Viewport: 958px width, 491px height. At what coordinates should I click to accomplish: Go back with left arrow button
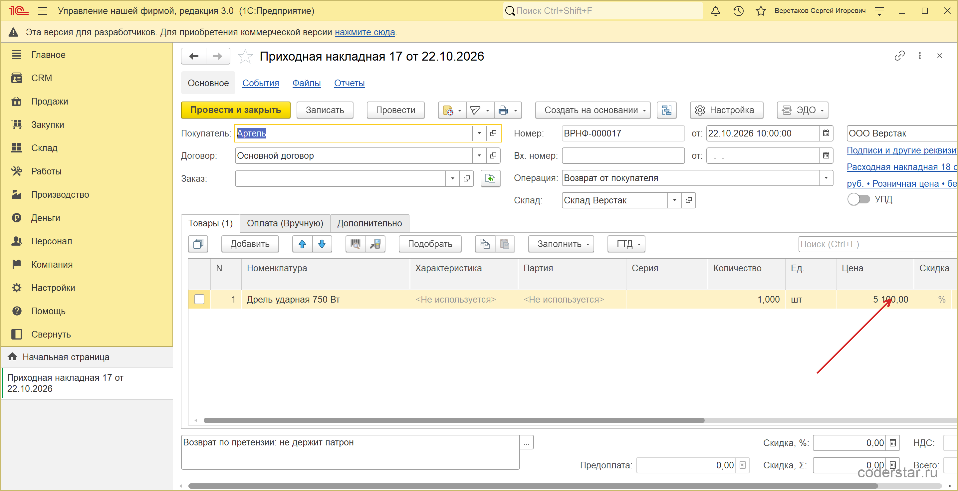(194, 56)
